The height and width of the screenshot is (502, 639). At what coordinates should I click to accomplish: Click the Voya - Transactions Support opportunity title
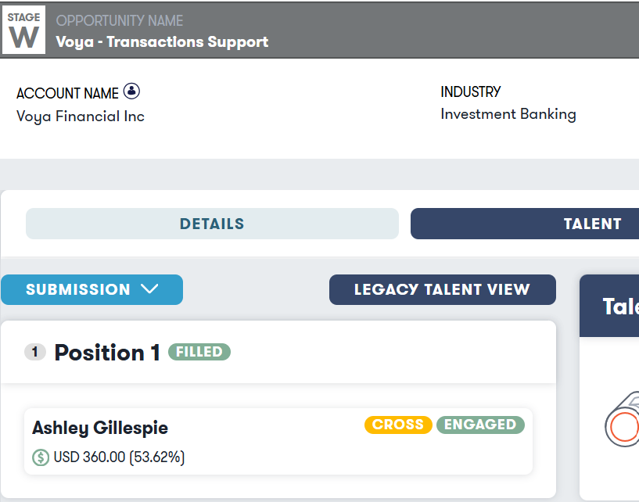tap(162, 42)
